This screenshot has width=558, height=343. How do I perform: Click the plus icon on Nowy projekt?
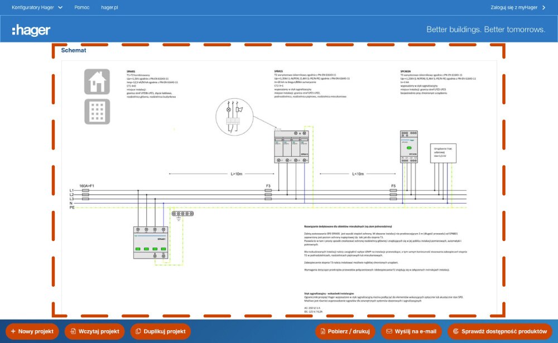[x=13, y=331]
